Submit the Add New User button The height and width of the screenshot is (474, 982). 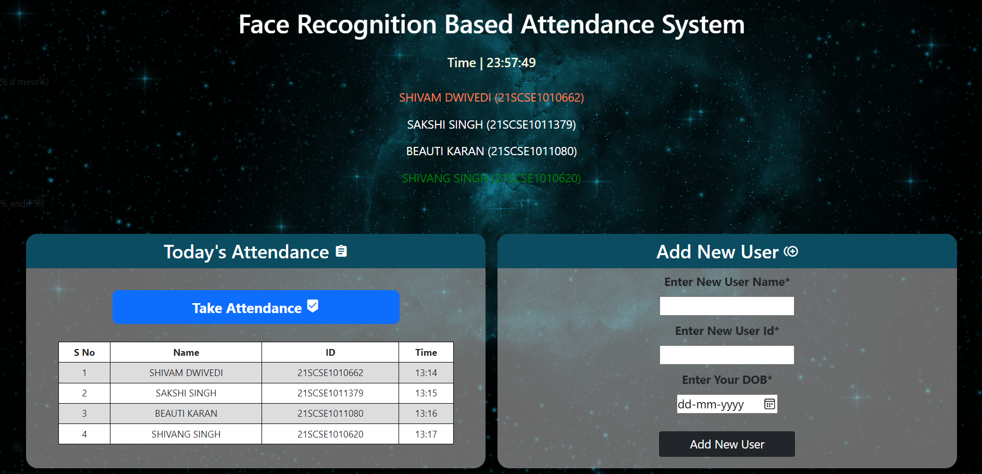[x=726, y=444]
